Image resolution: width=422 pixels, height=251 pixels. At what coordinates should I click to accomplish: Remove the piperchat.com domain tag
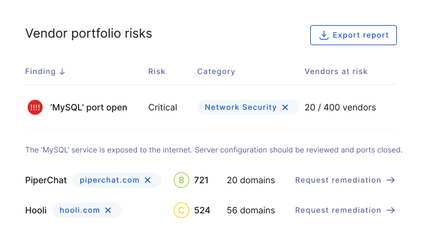(148, 180)
